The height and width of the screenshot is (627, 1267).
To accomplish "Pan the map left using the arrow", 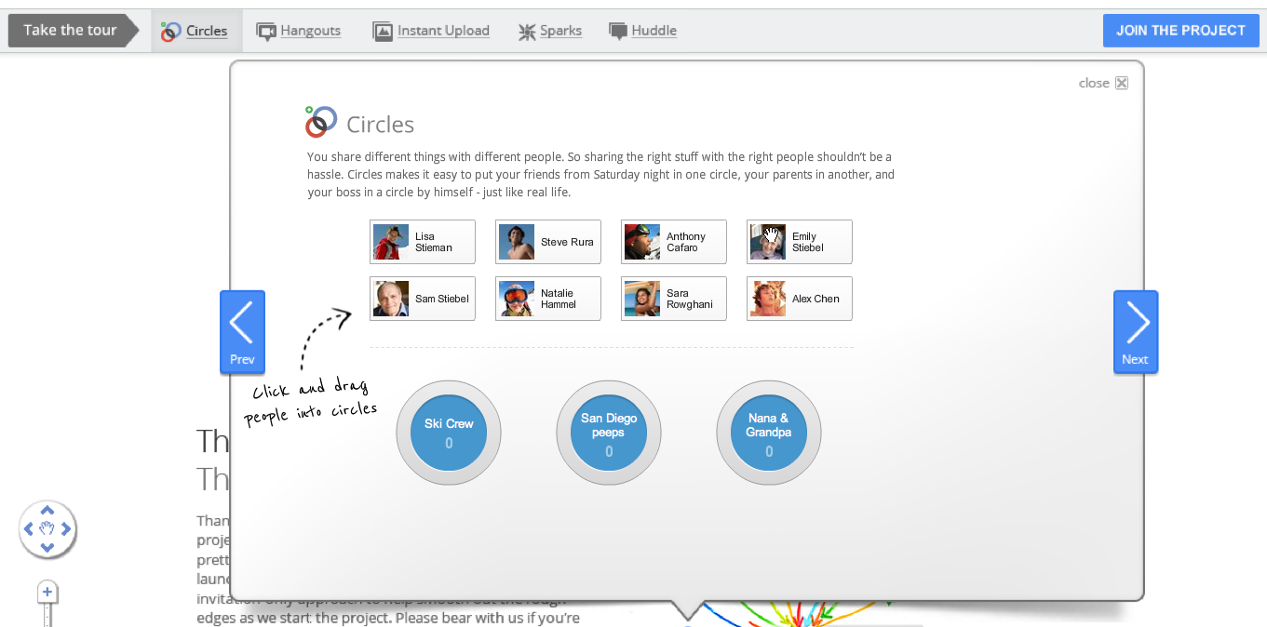I will point(28,529).
